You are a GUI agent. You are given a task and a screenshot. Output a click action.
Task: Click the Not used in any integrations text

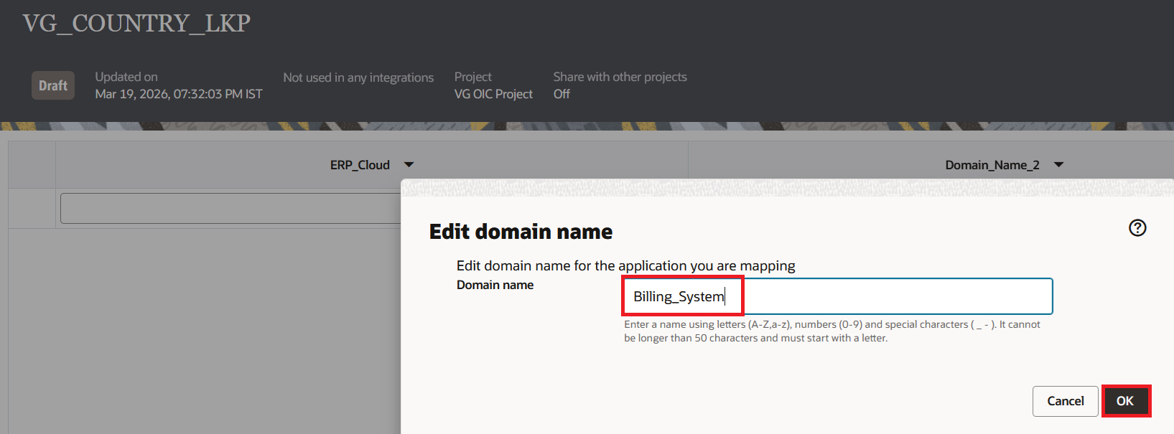[x=358, y=77]
